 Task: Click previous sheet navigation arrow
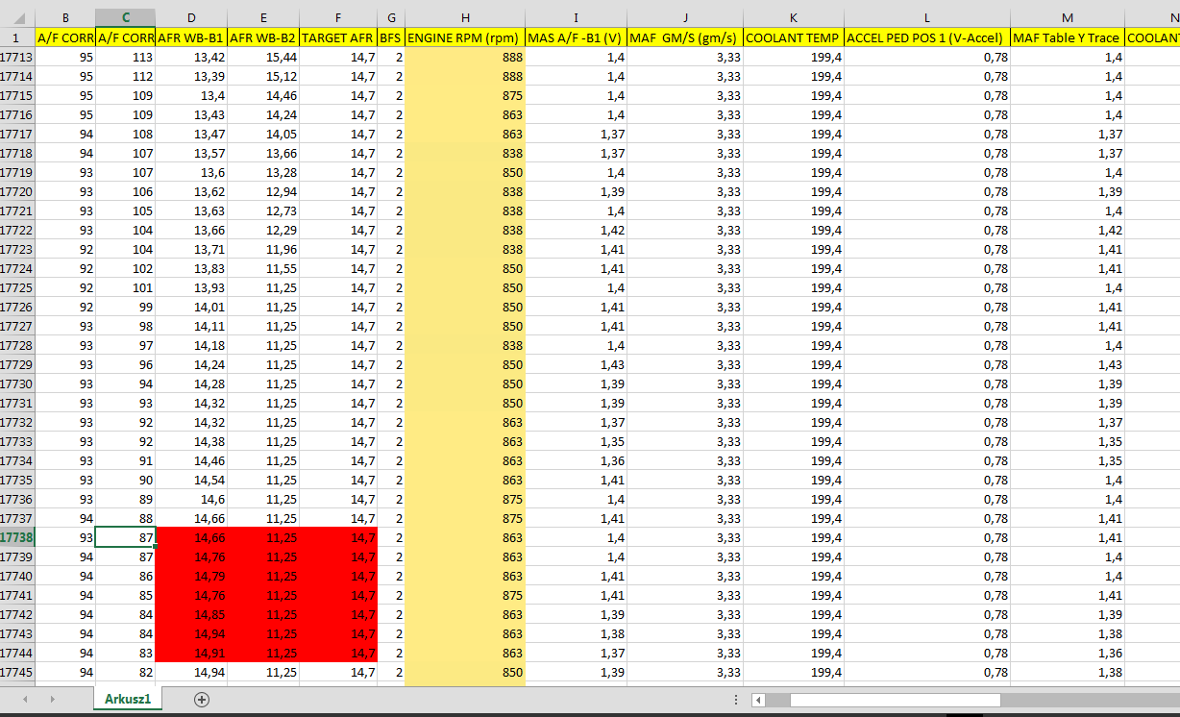pos(24,700)
